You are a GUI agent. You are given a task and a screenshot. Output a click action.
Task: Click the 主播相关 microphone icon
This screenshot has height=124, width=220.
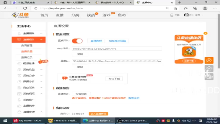click(19, 34)
